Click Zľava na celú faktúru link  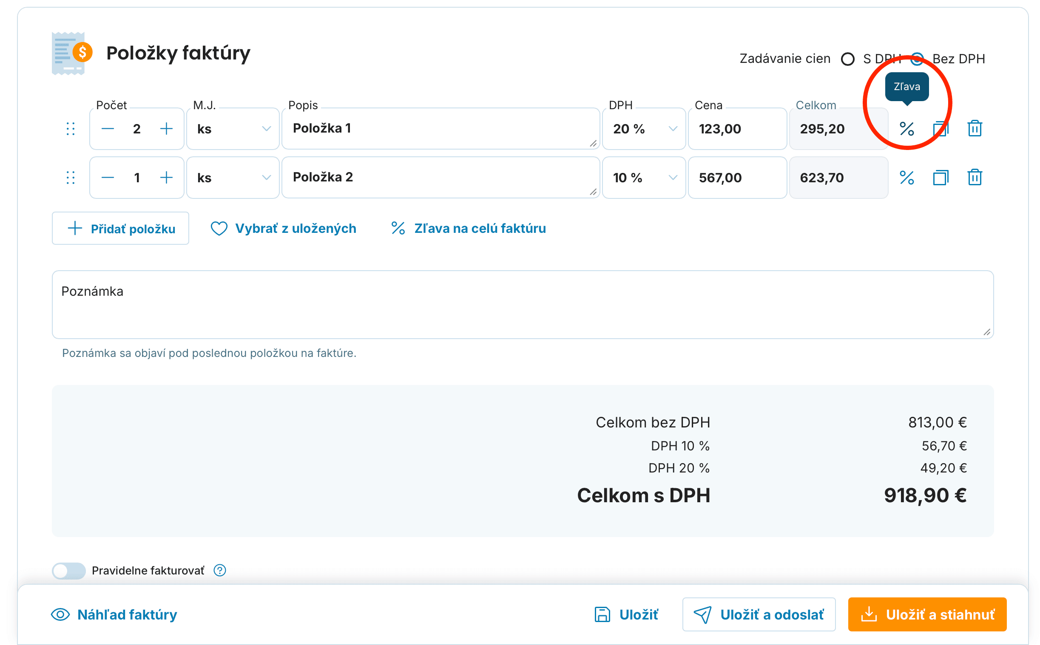[x=468, y=228]
